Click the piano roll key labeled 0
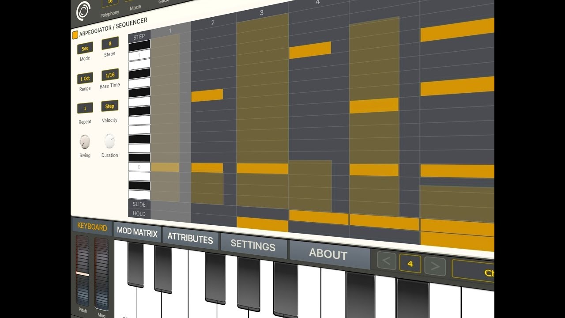565x318 pixels. coord(139,167)
